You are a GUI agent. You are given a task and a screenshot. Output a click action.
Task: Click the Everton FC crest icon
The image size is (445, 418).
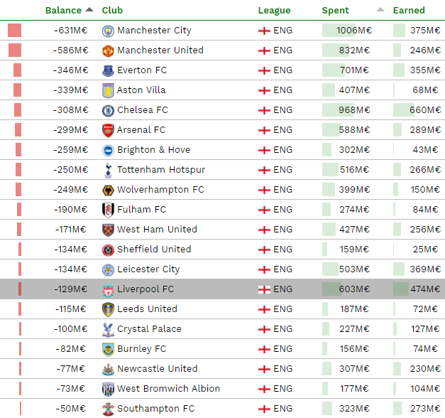tap(108, 70)
